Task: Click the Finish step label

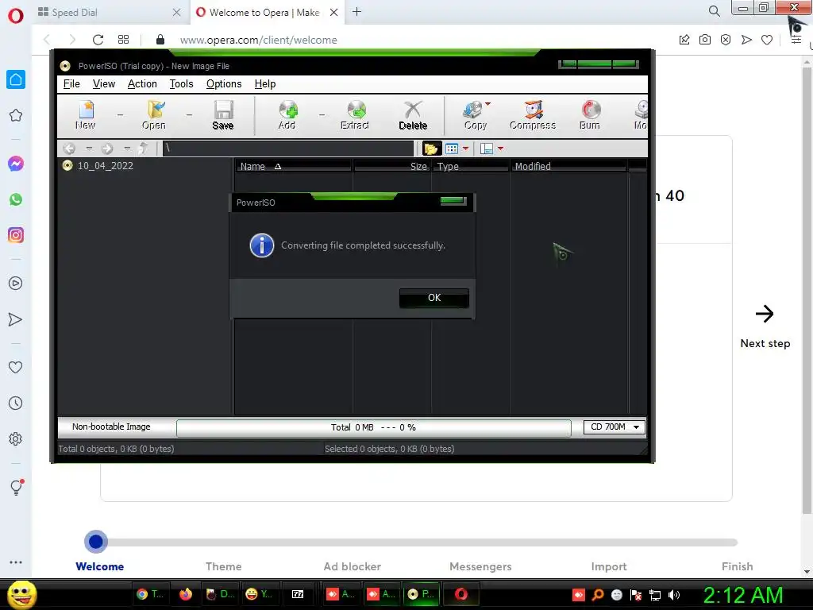Action: coord(738,566)
